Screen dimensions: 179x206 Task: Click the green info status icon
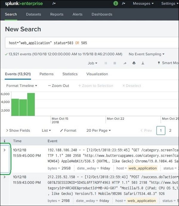click(116, 4)
